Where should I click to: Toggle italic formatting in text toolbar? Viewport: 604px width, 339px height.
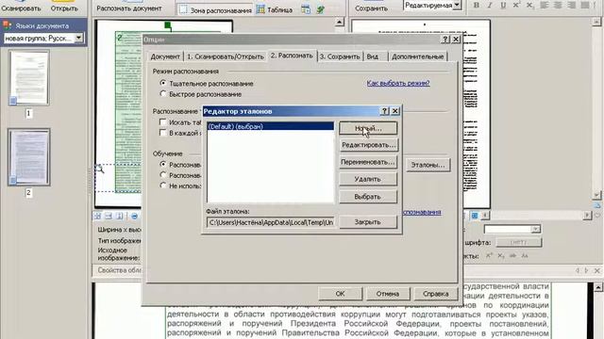click(x=490, y=5)
